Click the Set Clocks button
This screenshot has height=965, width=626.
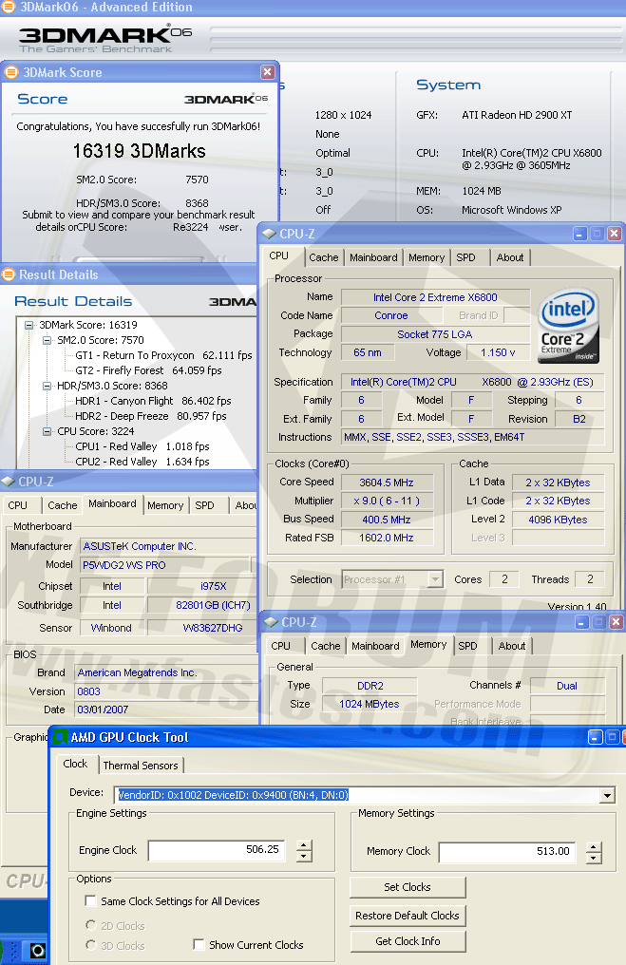coord(408,887)
